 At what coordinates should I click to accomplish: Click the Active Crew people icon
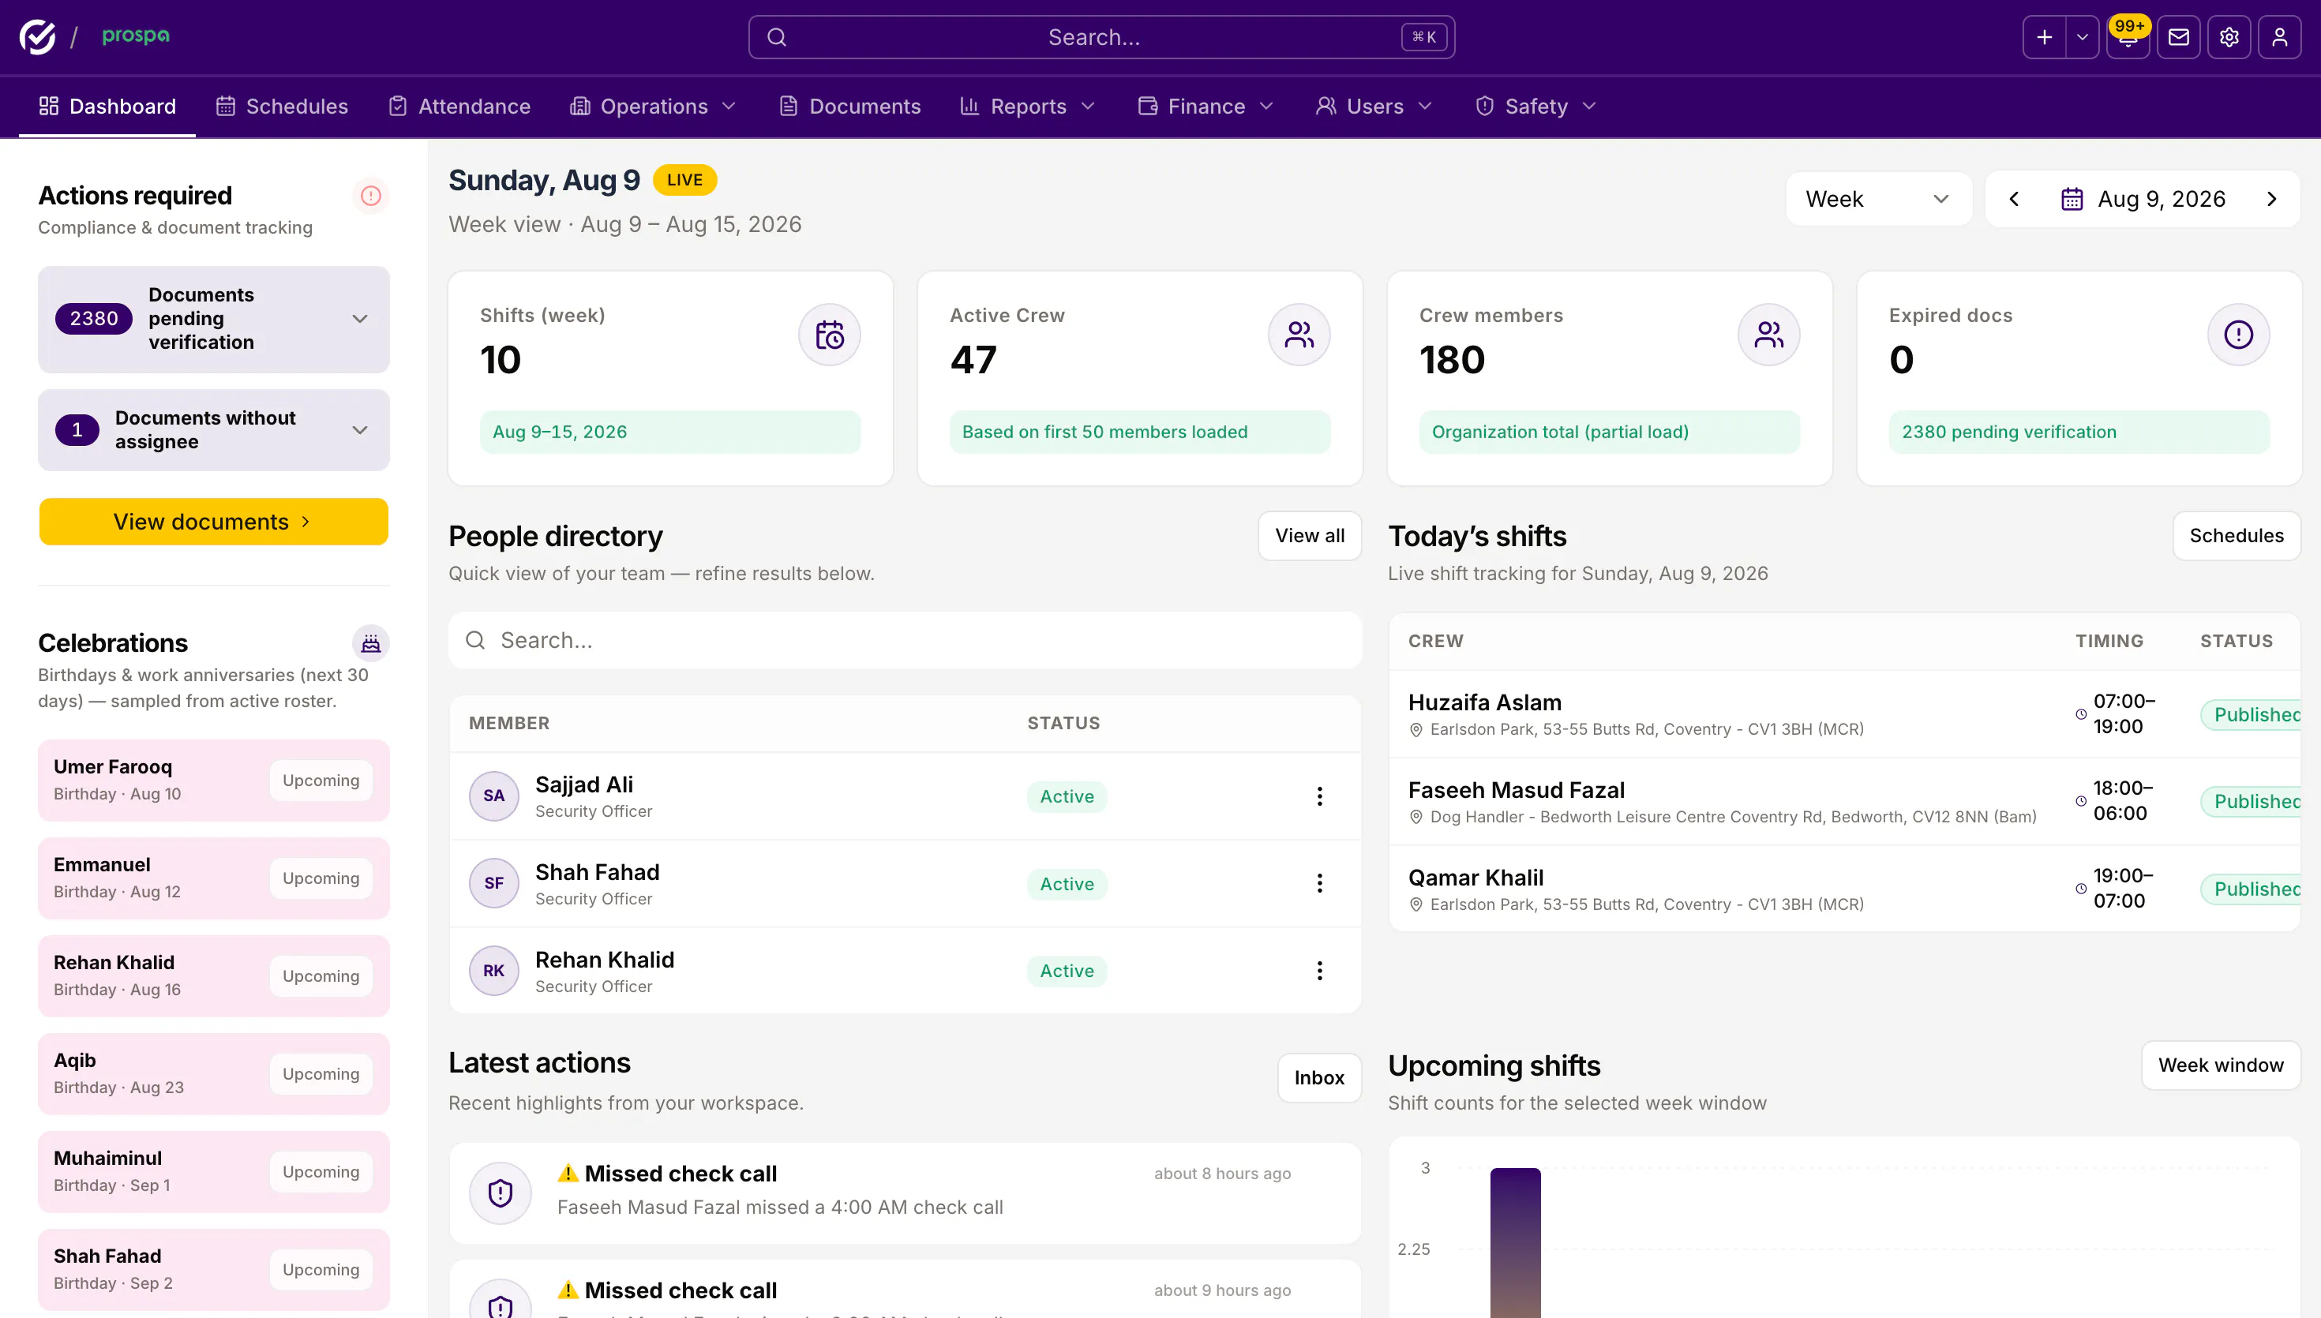1299,335
